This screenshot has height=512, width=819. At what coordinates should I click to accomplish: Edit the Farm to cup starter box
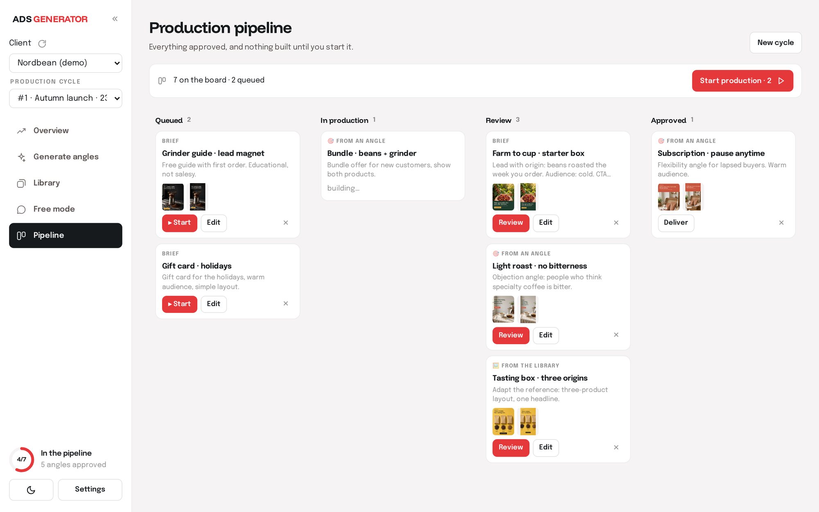[x=545, y=223]
